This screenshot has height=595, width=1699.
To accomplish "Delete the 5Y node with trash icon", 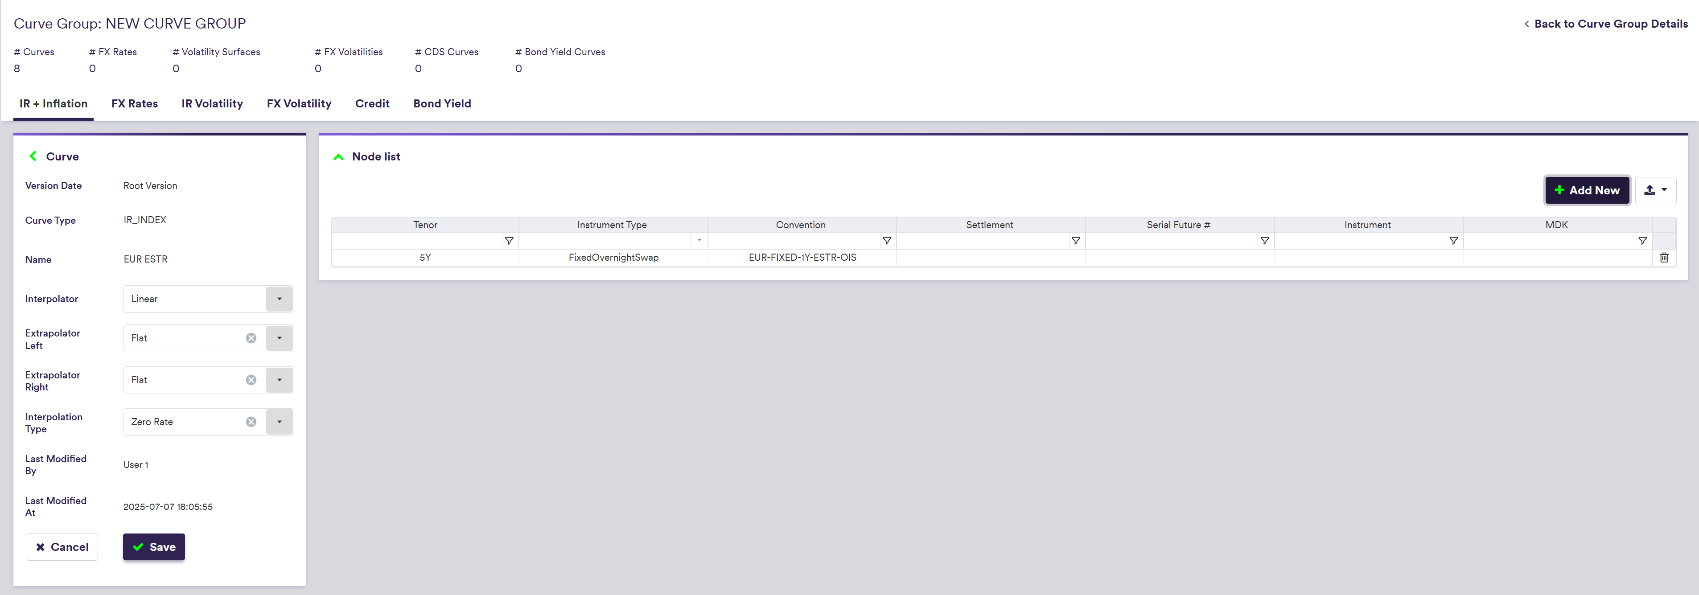I will 1663,257.
